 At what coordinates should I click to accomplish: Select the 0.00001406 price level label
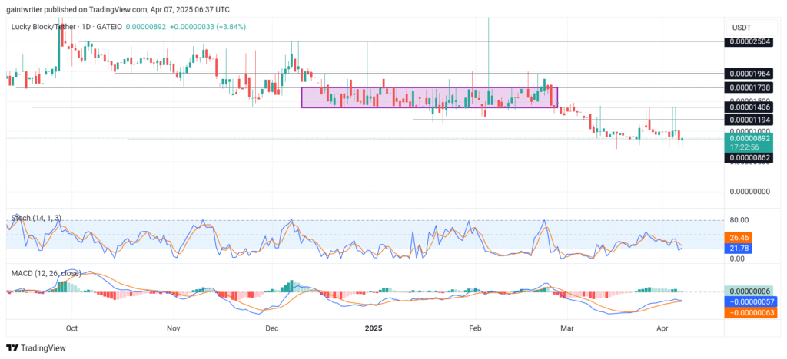(x=748, y=107)
